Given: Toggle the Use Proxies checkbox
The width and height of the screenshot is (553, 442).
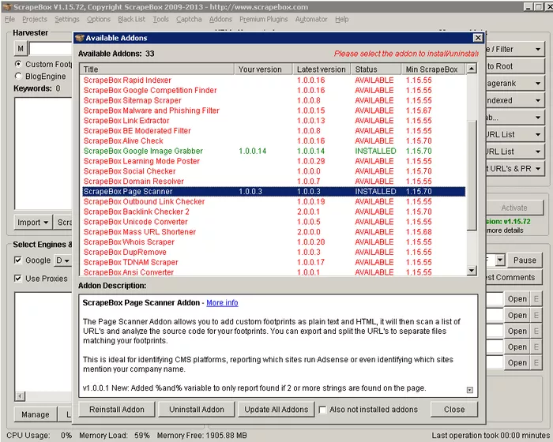Looking at the screenshot, I should (x=18, y=278).
